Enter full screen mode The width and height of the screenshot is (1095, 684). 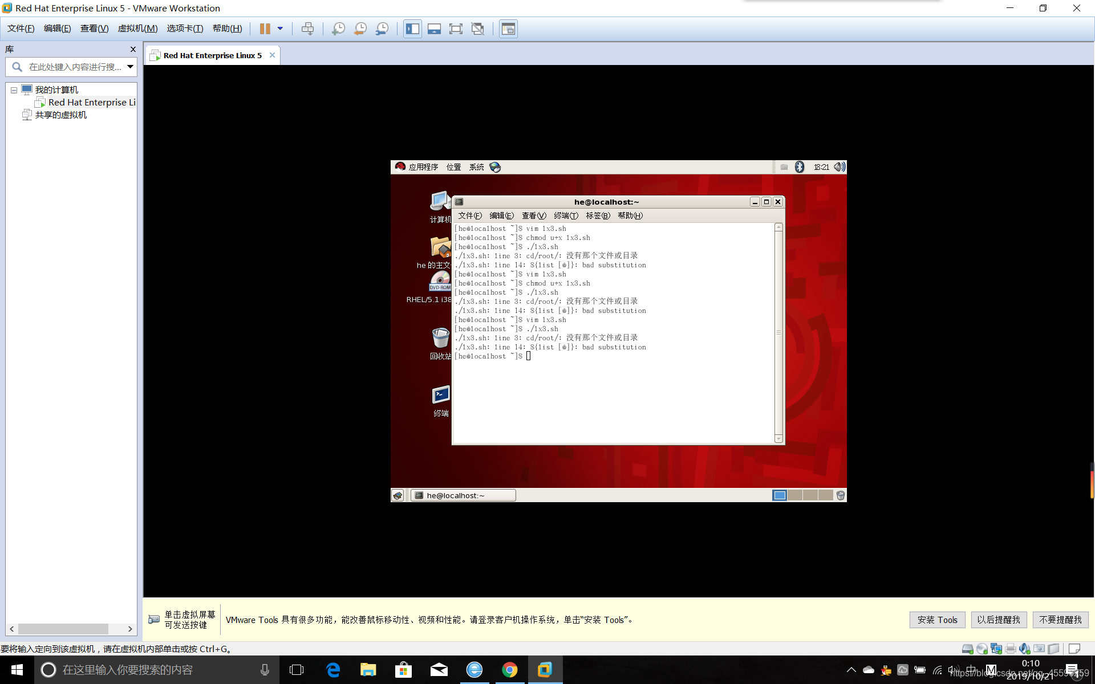pyautogui.click(x=456, y=28)
